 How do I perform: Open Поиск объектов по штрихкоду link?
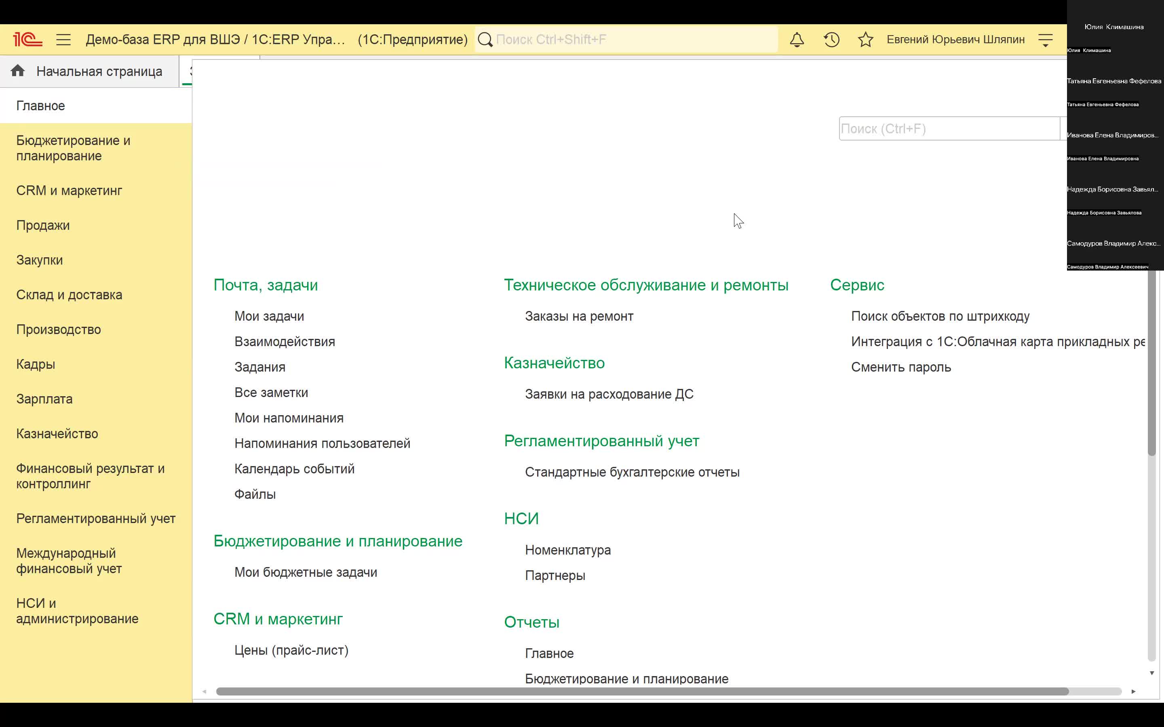(x=940, y=316)
